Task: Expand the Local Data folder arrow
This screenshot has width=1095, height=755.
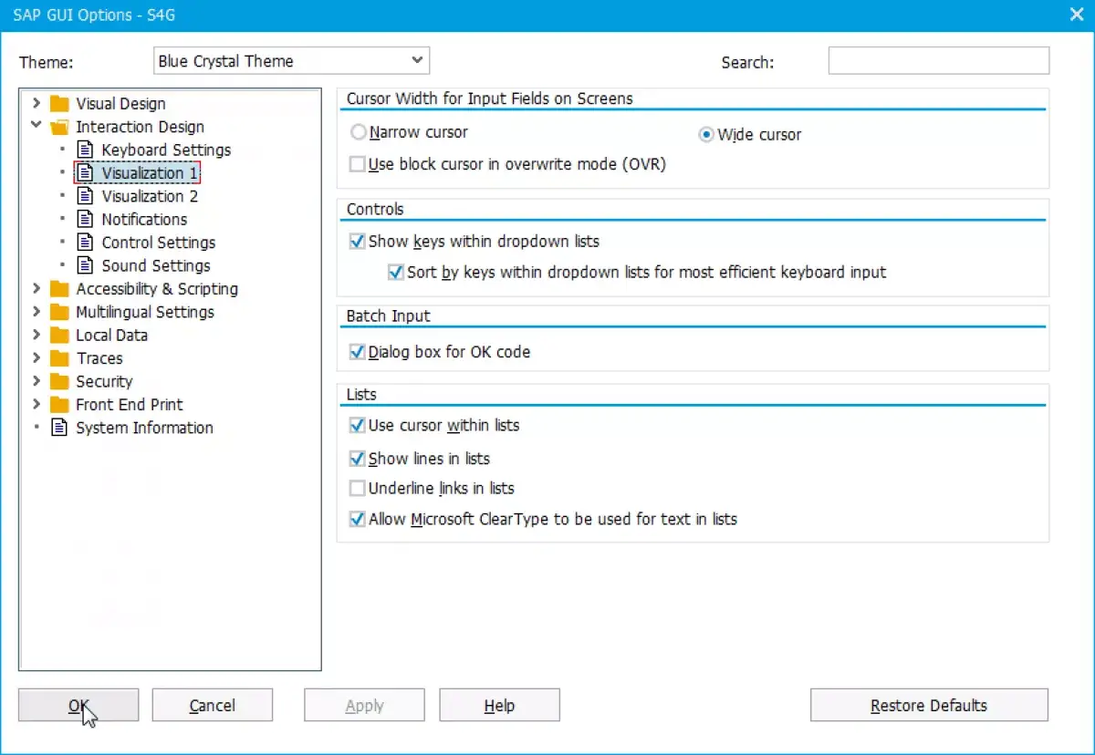Action: tap(36, 335)
